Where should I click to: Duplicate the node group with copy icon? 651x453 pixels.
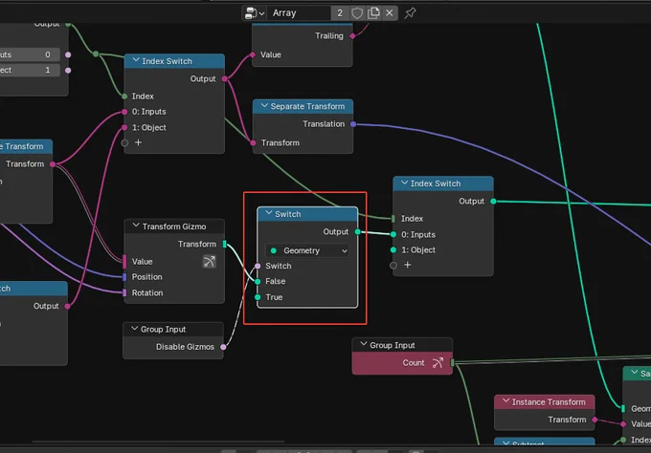point(373,13)
